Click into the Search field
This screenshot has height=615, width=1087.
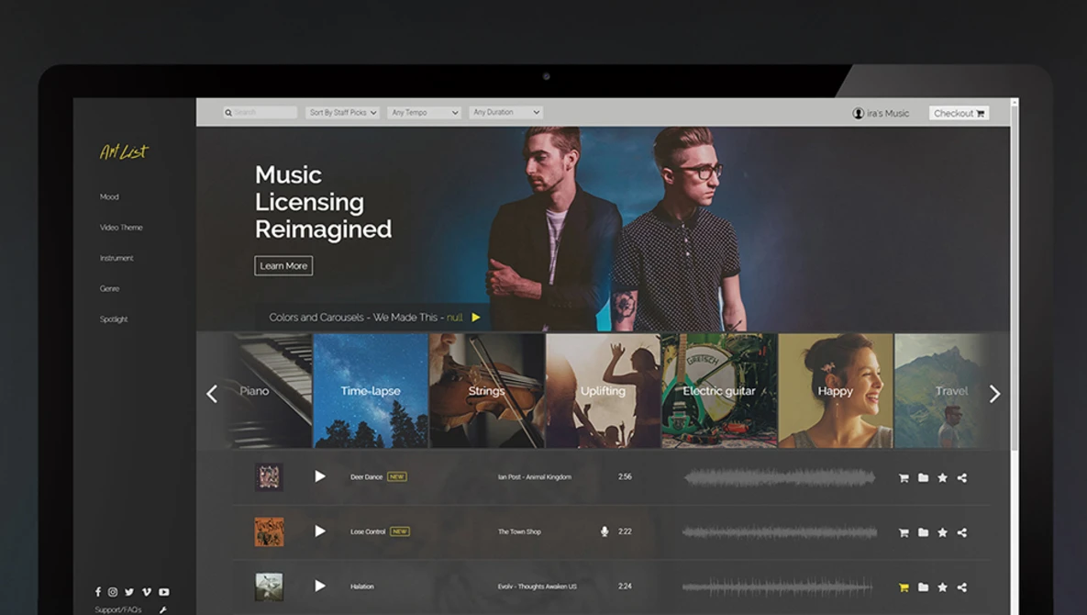pos(260,112)
